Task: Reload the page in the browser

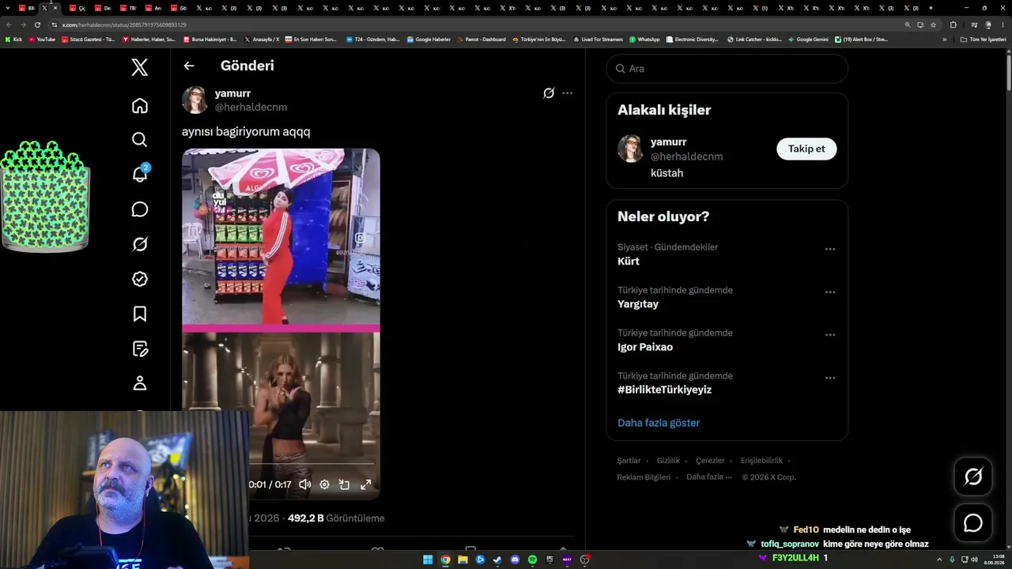Action: coord(37,25)
